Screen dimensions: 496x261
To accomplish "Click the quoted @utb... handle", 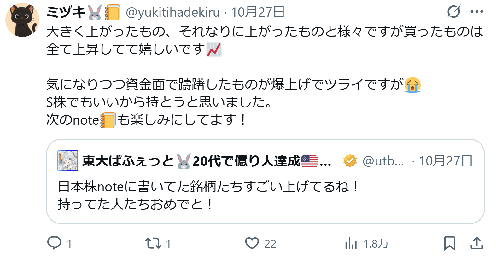I will point(383,161).
